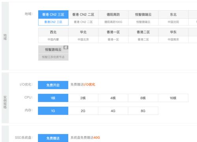Click the 内存 field label
This screenshot has height=142, width=197.
[x=28, y=110]
